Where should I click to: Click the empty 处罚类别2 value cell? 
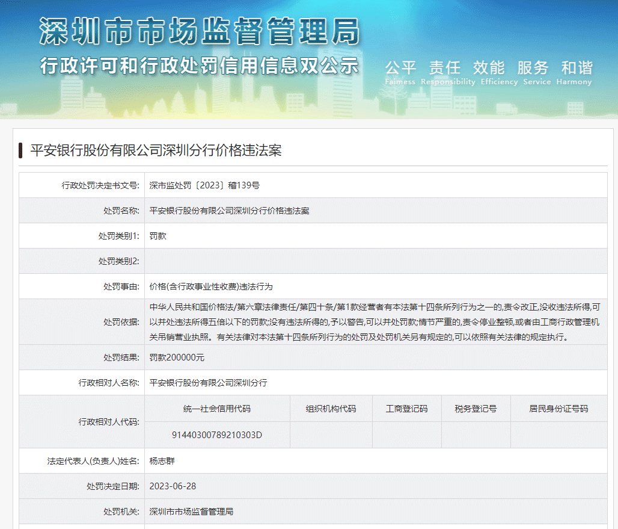pos(375,261)
